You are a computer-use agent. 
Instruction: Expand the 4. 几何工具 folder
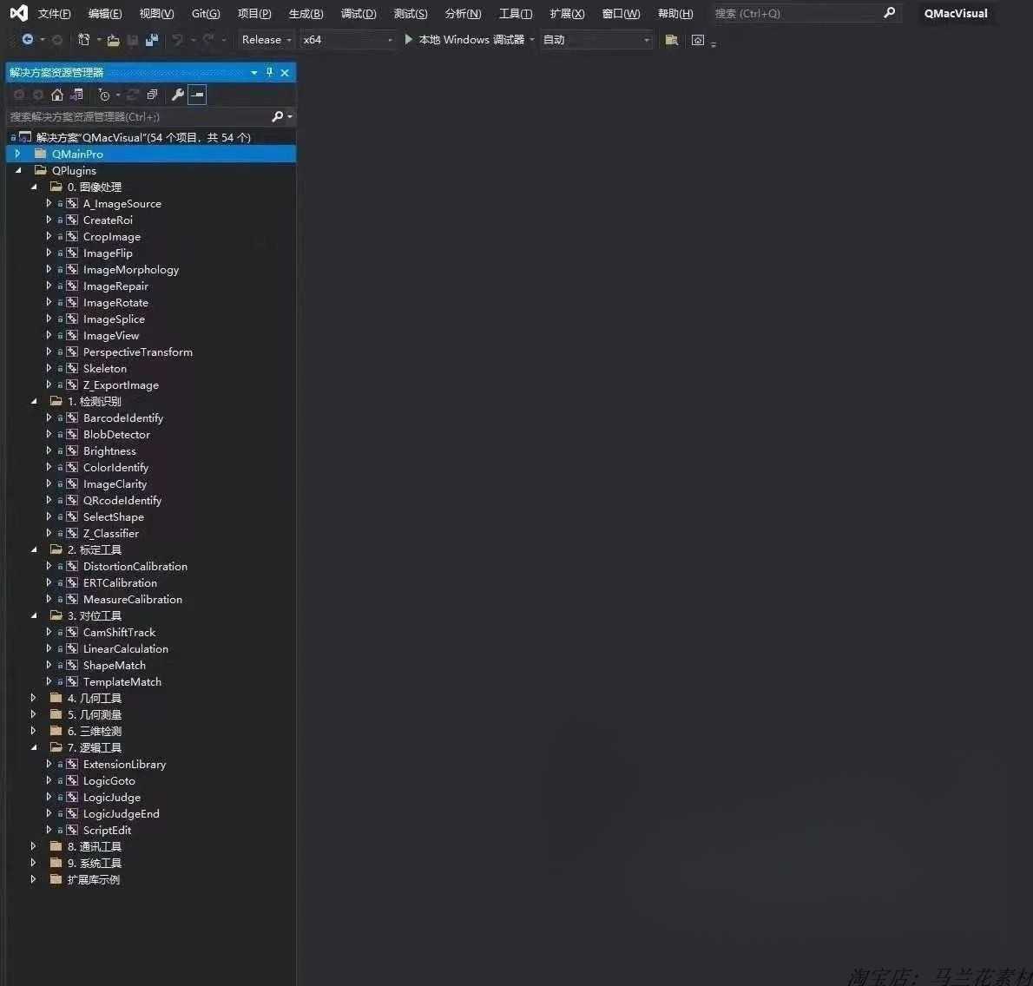34,698
